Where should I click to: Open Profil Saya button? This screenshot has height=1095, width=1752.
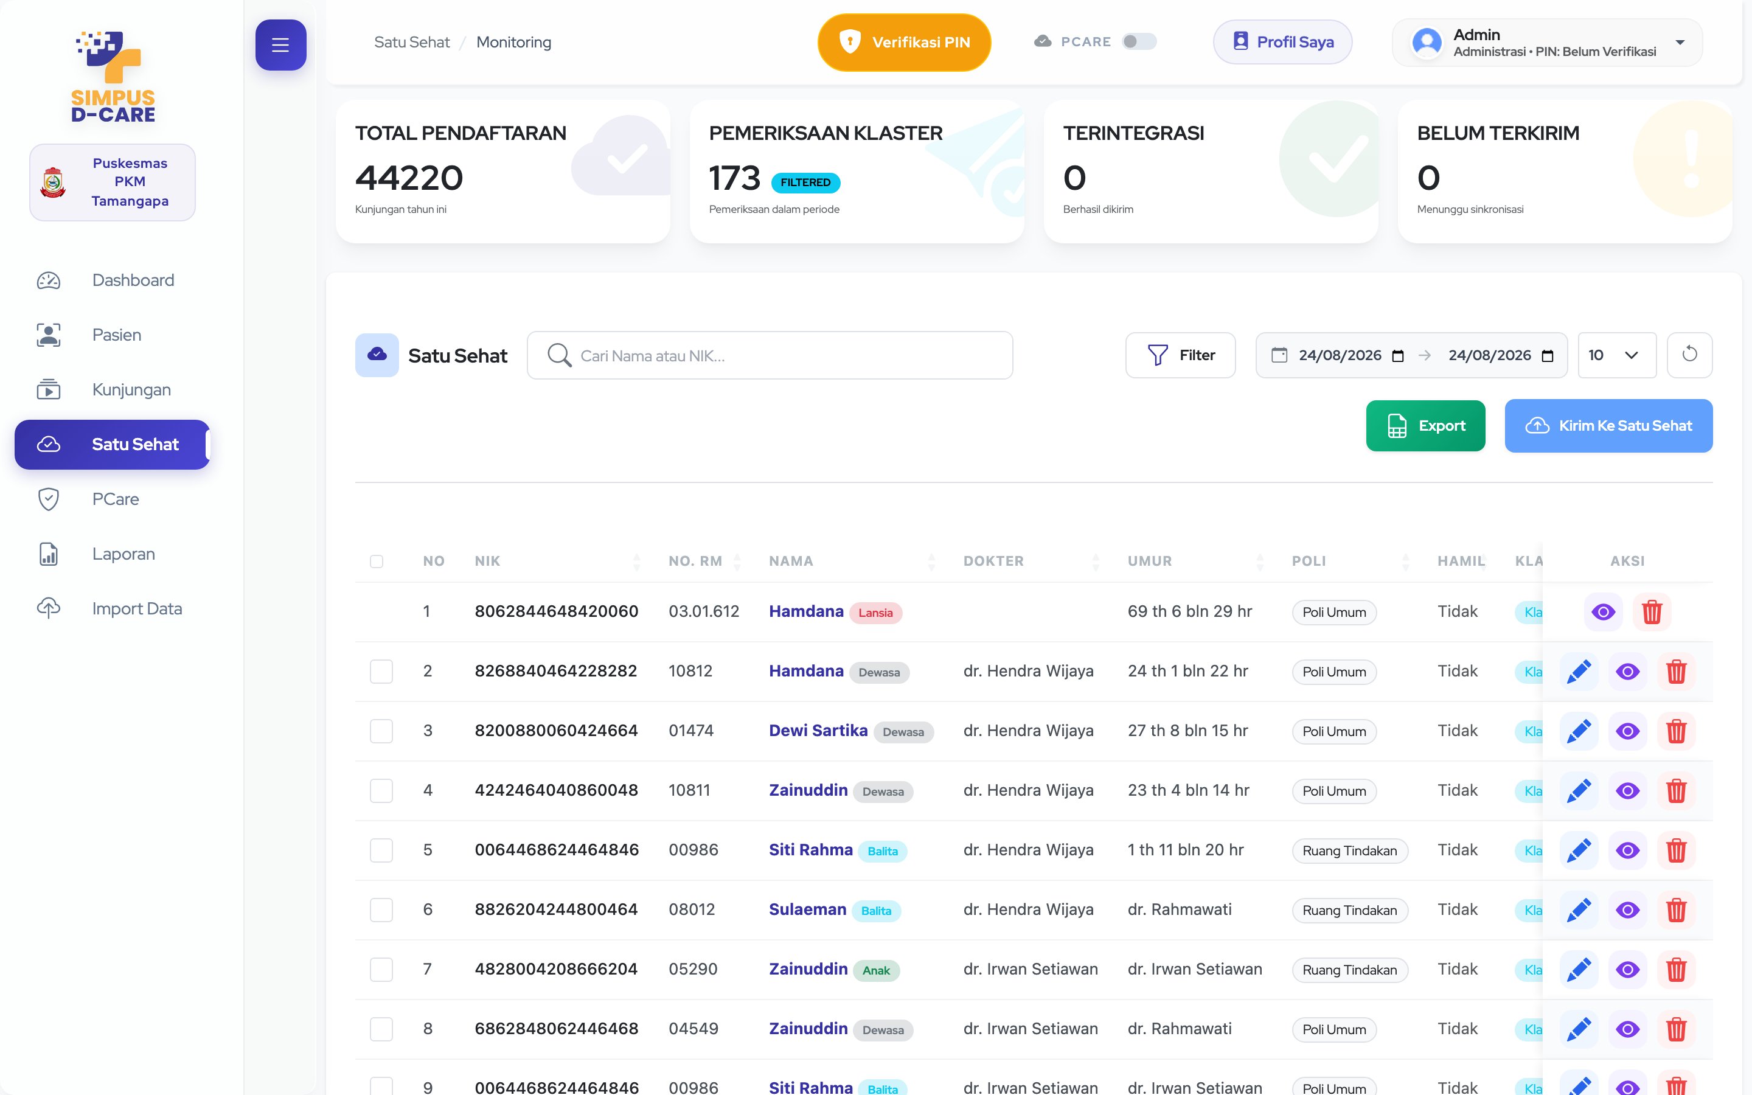(x=1282, y=42)
